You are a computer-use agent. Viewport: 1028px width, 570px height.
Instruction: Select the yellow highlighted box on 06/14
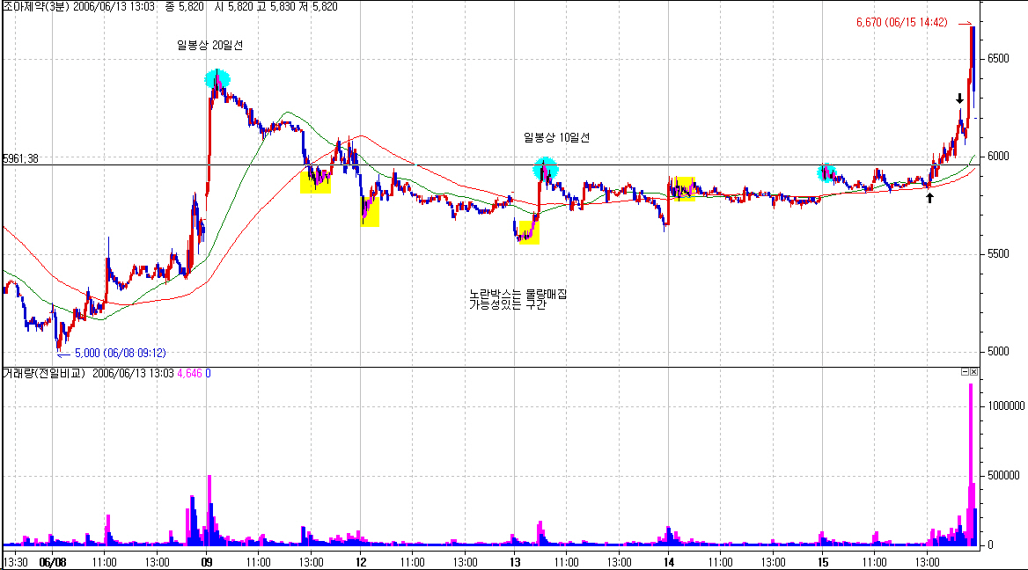[x=684, y=188]
